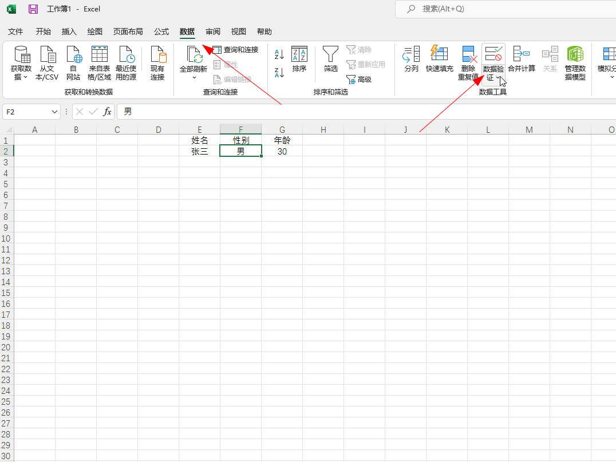Sort ascending A to Z
The image size is (616, 462).
(279, 54)
